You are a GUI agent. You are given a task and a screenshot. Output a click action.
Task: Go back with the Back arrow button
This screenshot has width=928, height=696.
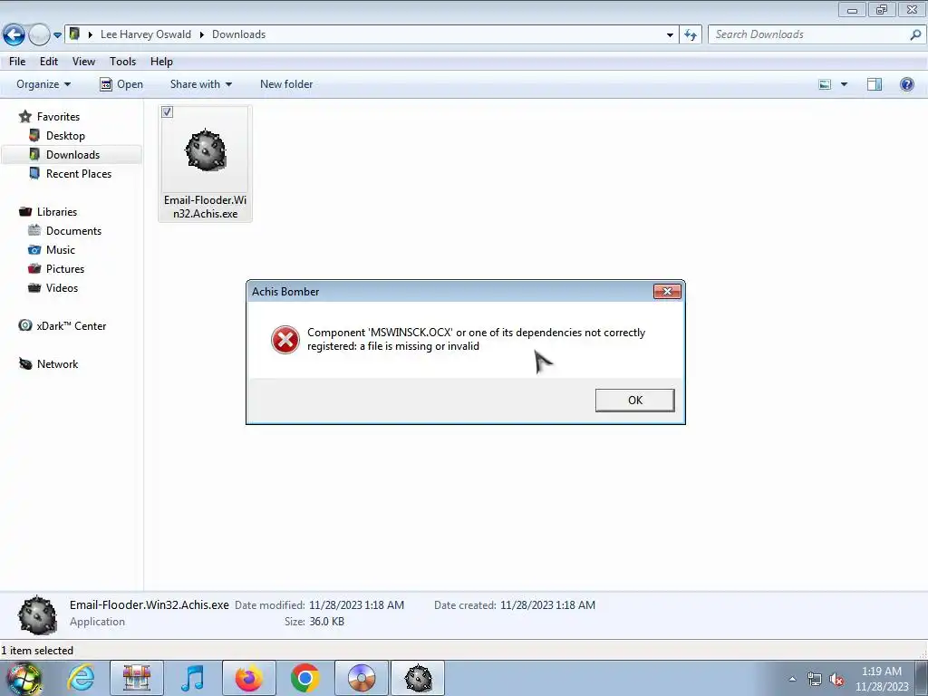point(14,35)
